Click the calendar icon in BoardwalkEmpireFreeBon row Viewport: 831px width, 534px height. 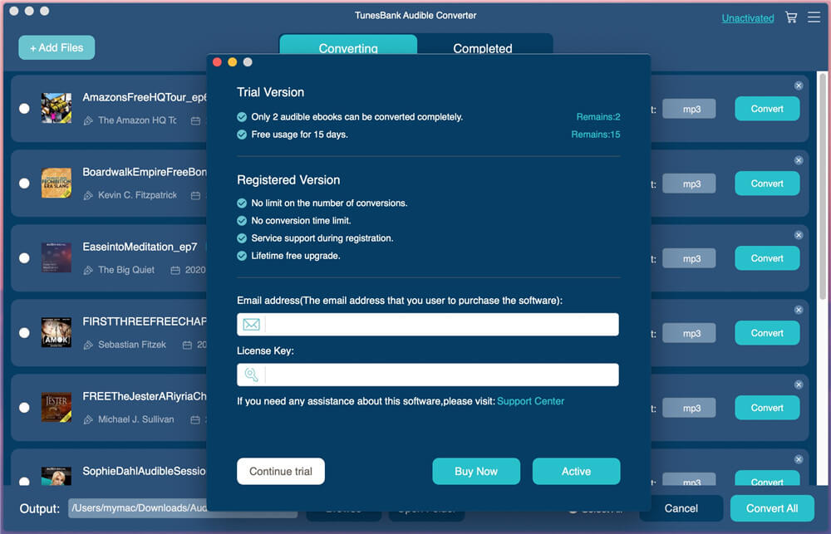click(x=195, y=195)
